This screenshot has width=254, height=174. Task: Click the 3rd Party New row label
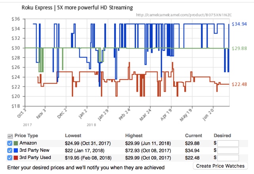pyautogui.click(x=35, y=150)
